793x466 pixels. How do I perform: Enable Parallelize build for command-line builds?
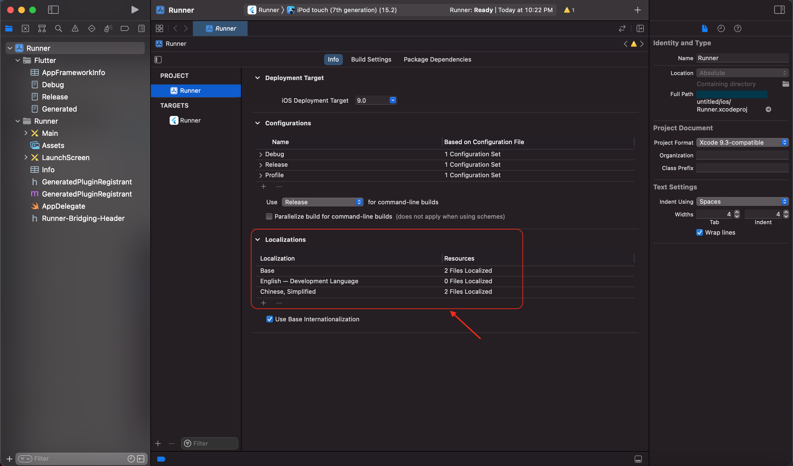click(269, 216)
